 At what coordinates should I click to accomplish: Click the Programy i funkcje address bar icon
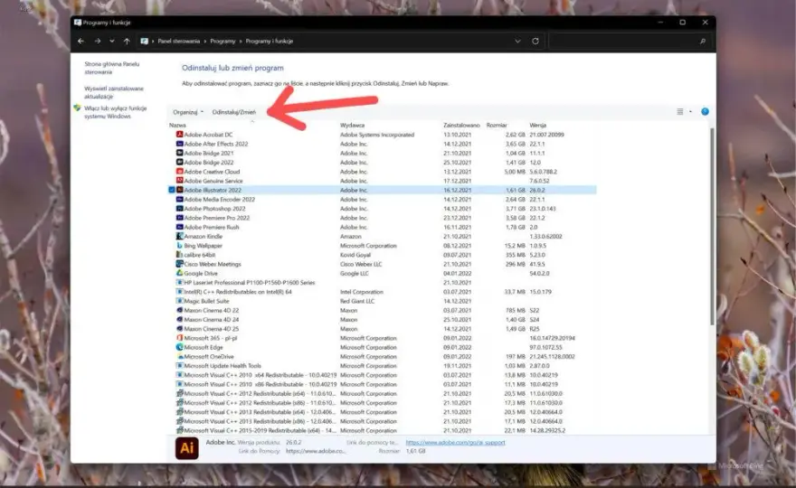click(144, 41)
